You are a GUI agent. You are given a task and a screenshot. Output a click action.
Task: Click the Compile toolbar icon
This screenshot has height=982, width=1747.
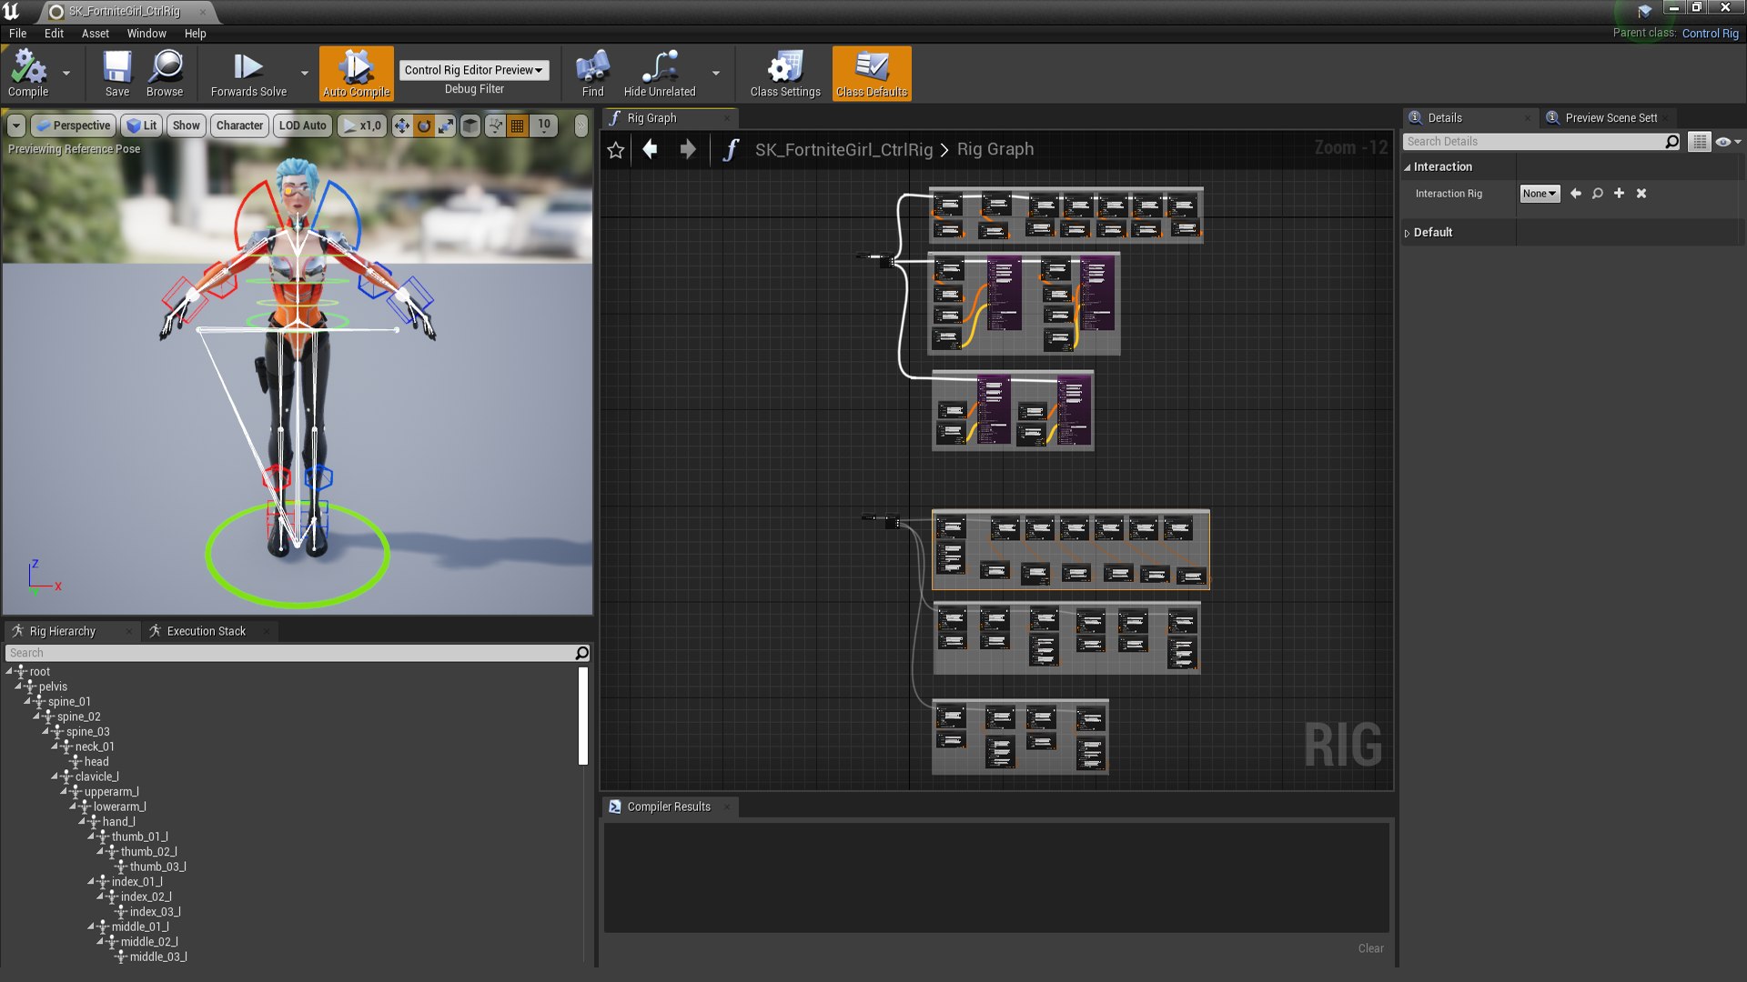(x=27, y=73)
